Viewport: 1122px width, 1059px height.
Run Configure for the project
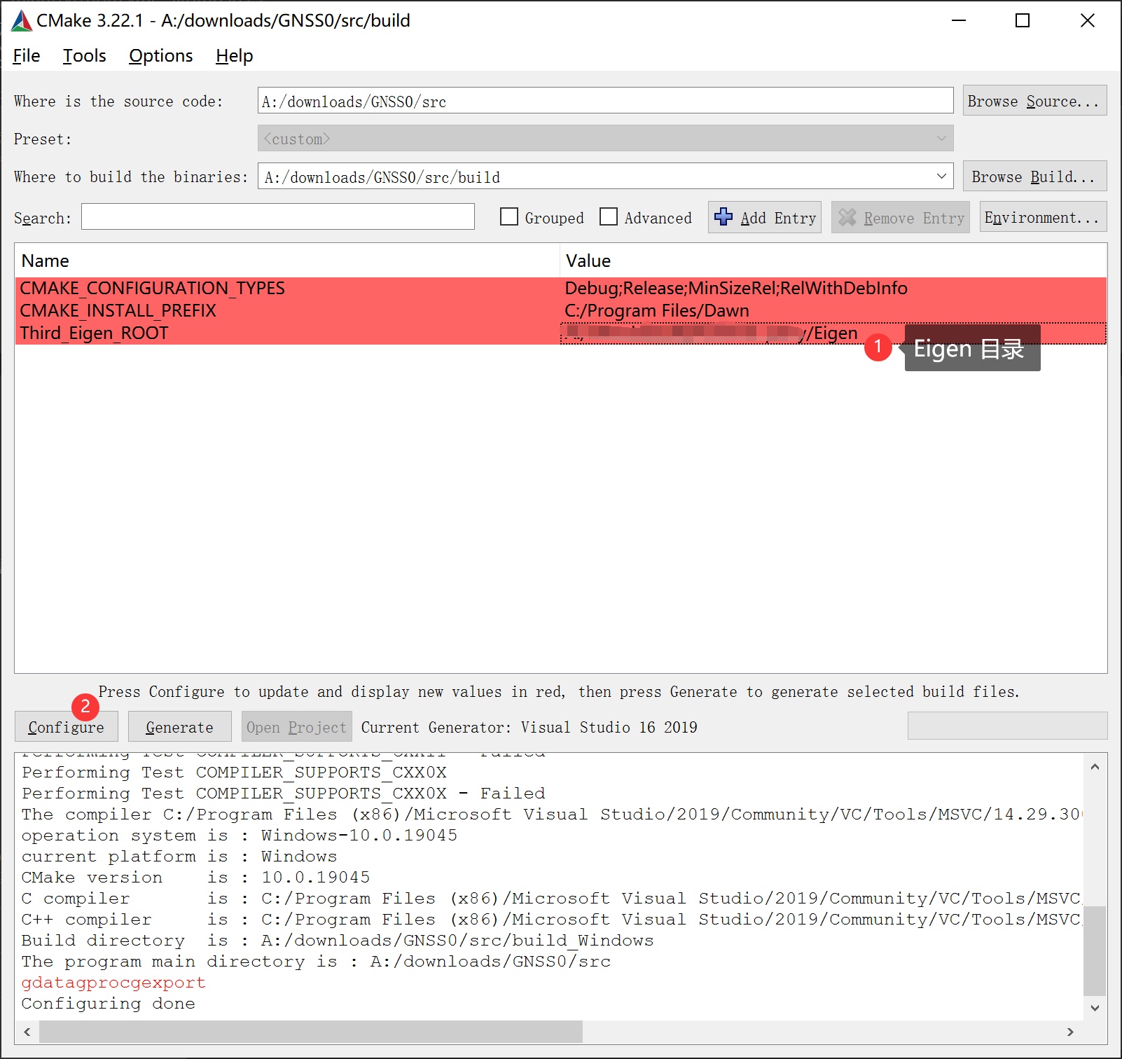(67, 727)
